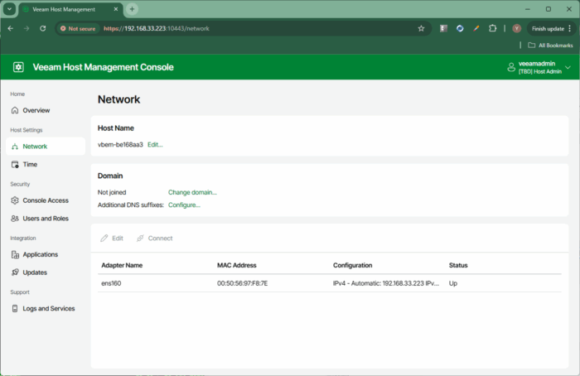The image size is (580, 376).
Task: Reload the page with refresh icon
Action: tap(43, 28)
